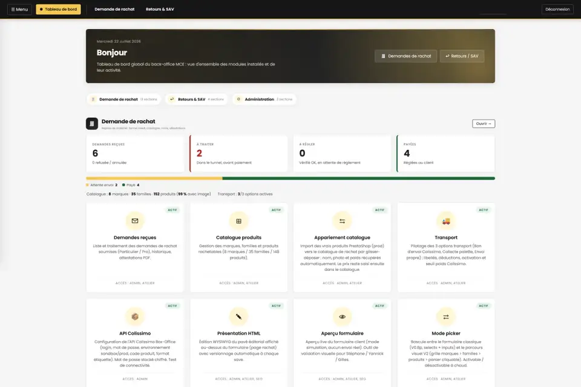This screenshot has height=387, width=581.
Task: Open the Catalogue produits module title
Action: tap(238, 238)
